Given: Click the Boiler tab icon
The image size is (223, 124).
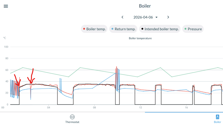Looking at the screenshot, I should [217, 117].
